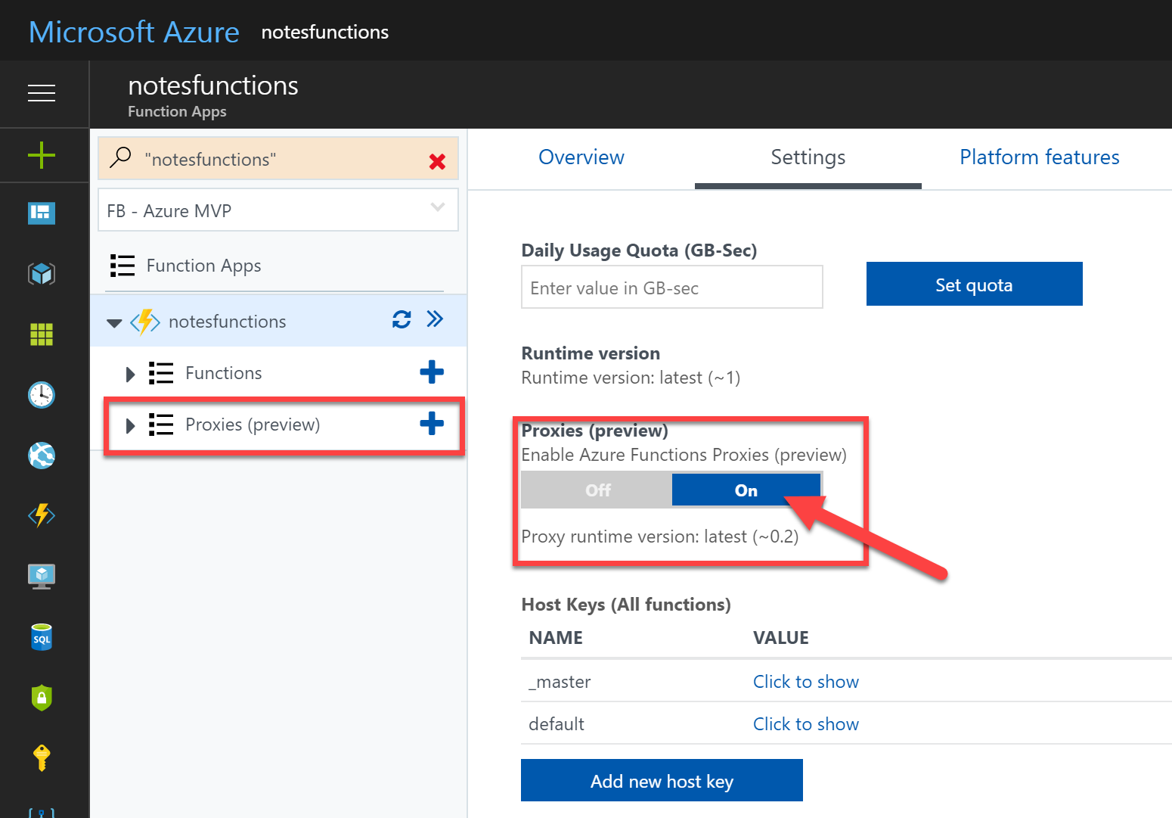Click the Daily Usage Quota input field
This screenshot has height=818, width=1172.
point(672,287)
